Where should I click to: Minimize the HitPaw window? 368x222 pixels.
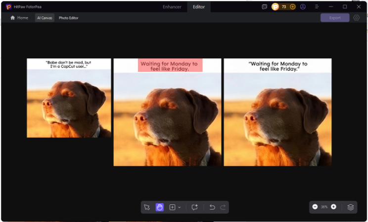tap(331, 7)
